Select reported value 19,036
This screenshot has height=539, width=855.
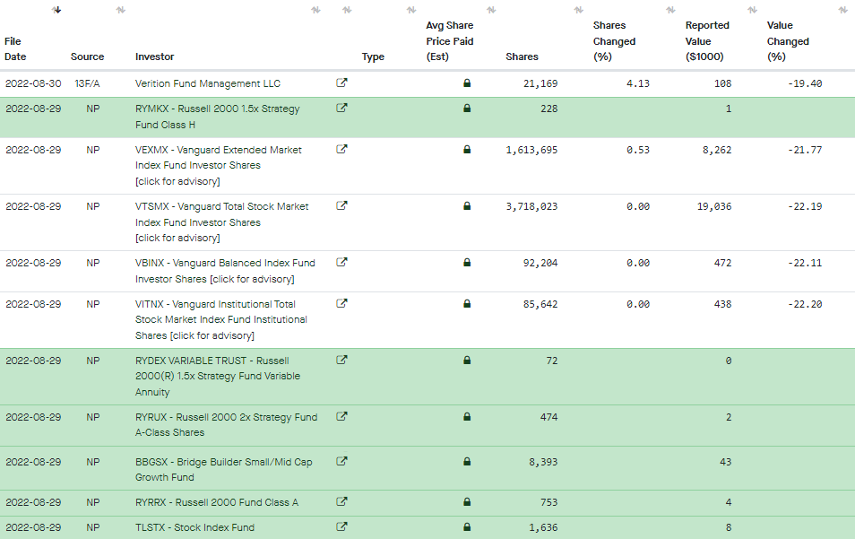[x=714, y=207]
